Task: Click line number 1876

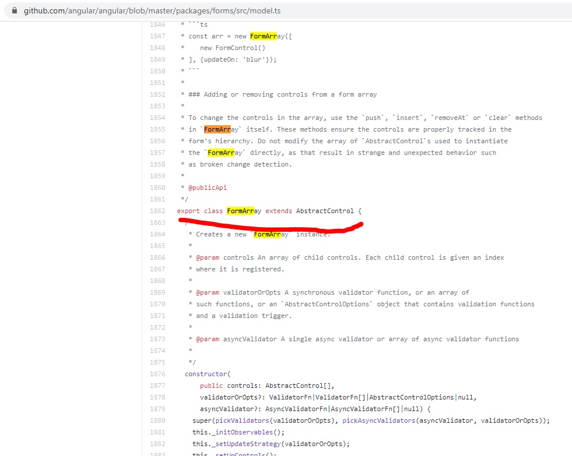Action: click(x=157, y=374)
